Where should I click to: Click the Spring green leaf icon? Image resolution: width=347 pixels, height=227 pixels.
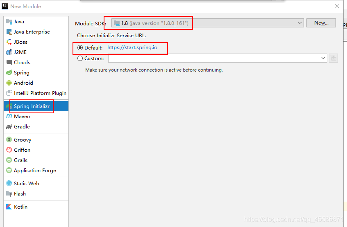click(x=9, y=72)
